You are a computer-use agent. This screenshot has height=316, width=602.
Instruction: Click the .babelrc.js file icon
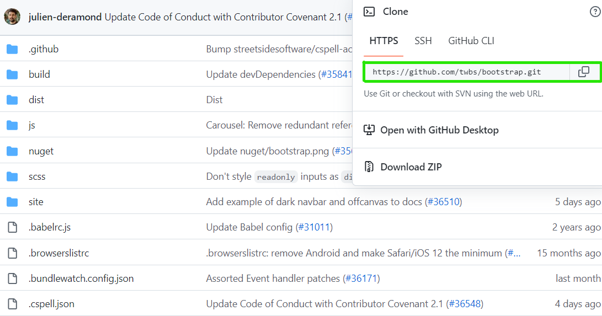(x=13, y=227)
